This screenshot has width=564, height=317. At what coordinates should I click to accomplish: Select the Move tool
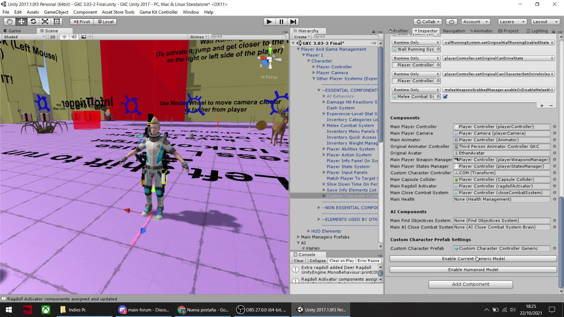21,22
